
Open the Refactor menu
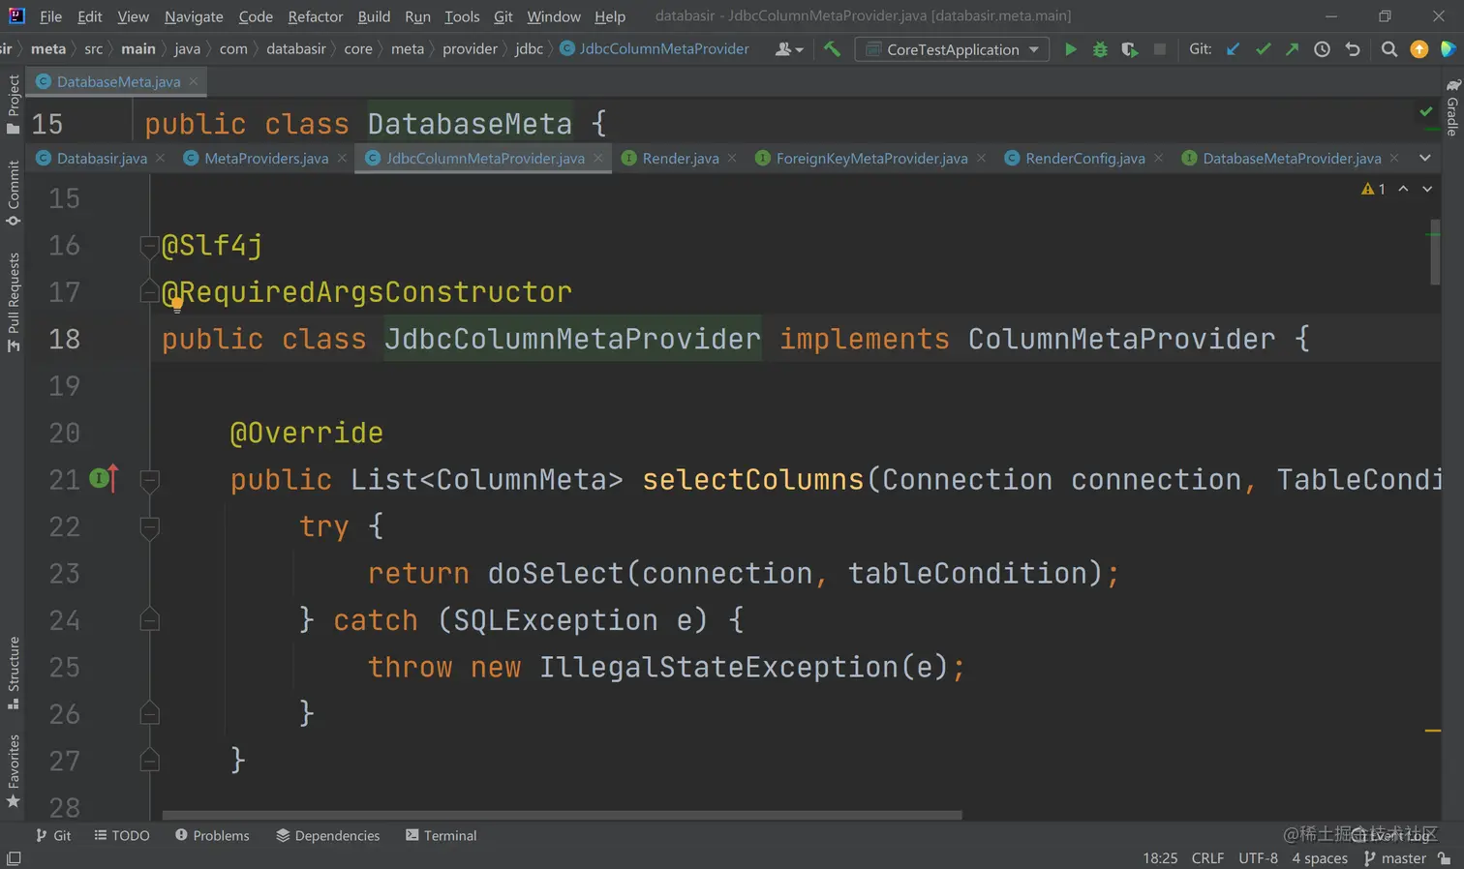315,16
